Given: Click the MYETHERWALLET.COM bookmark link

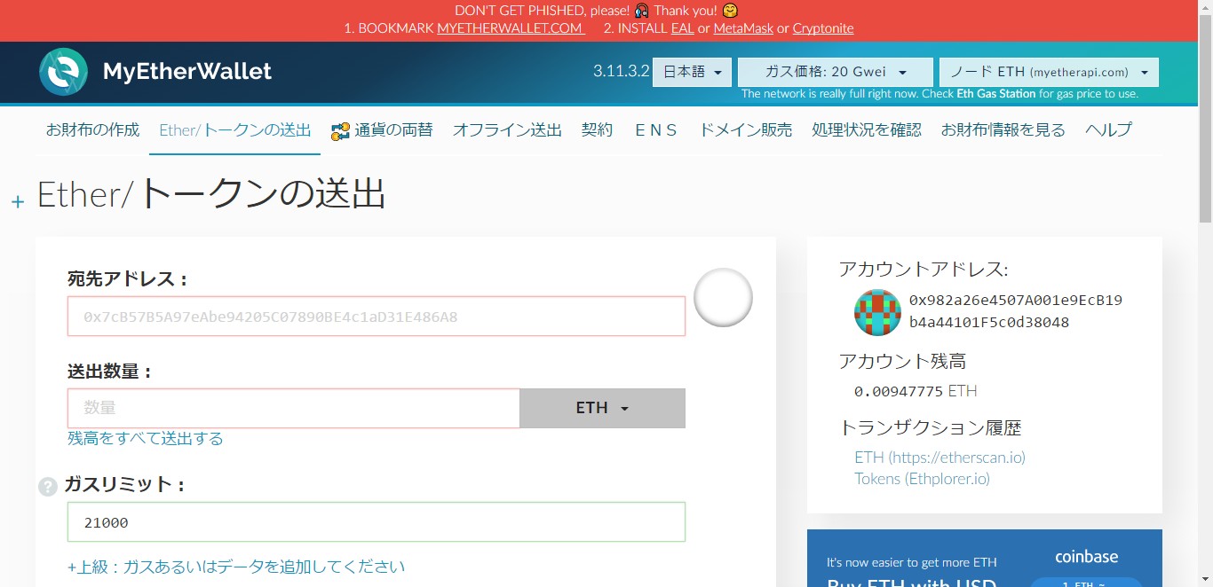Looking at the screenshot, I should point(511,28).
